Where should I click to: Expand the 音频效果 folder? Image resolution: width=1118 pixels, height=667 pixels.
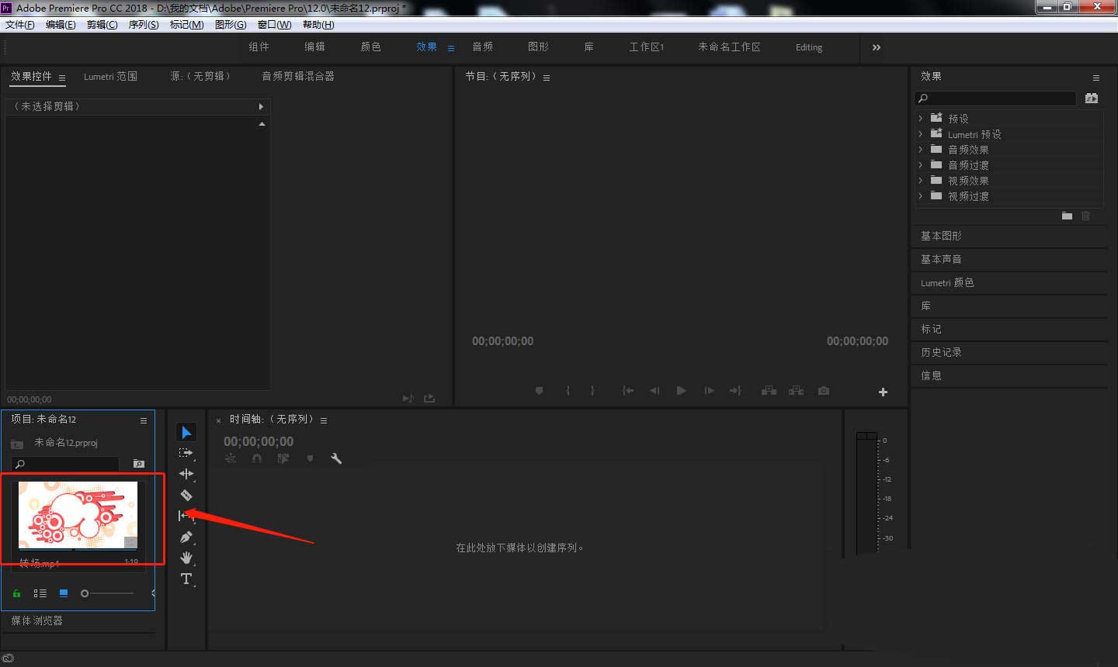(x=921, y=149)
